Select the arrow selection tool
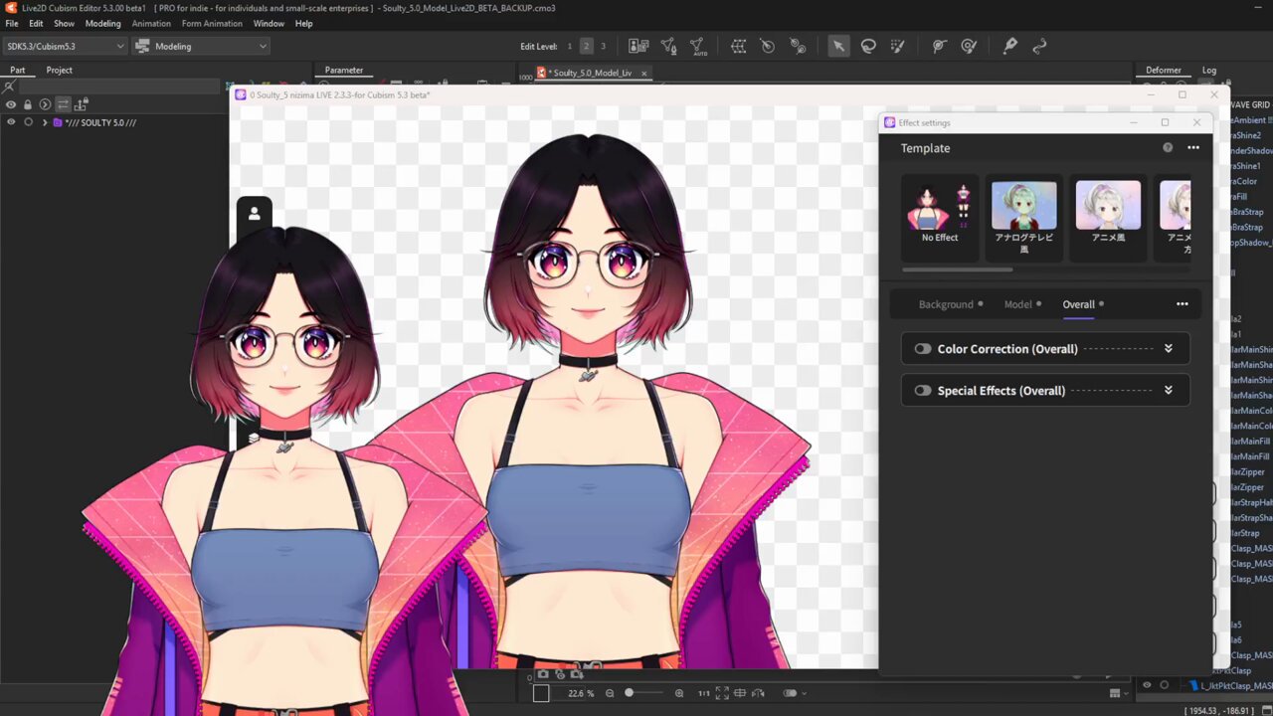Viewport: 1273px width, 716px height. 838,46
